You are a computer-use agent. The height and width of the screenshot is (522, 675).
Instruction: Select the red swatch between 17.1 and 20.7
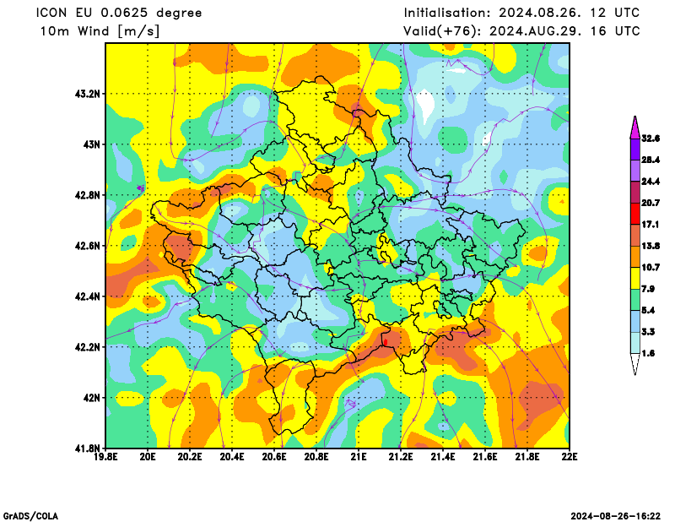click(x=635, y=214)
